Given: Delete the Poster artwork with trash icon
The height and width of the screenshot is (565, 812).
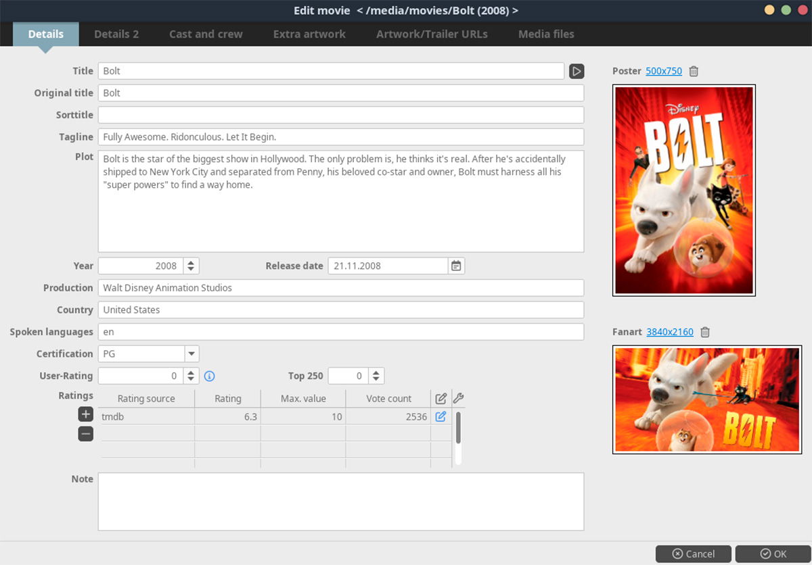Looking at the screenshot, I should coord(694,71).
